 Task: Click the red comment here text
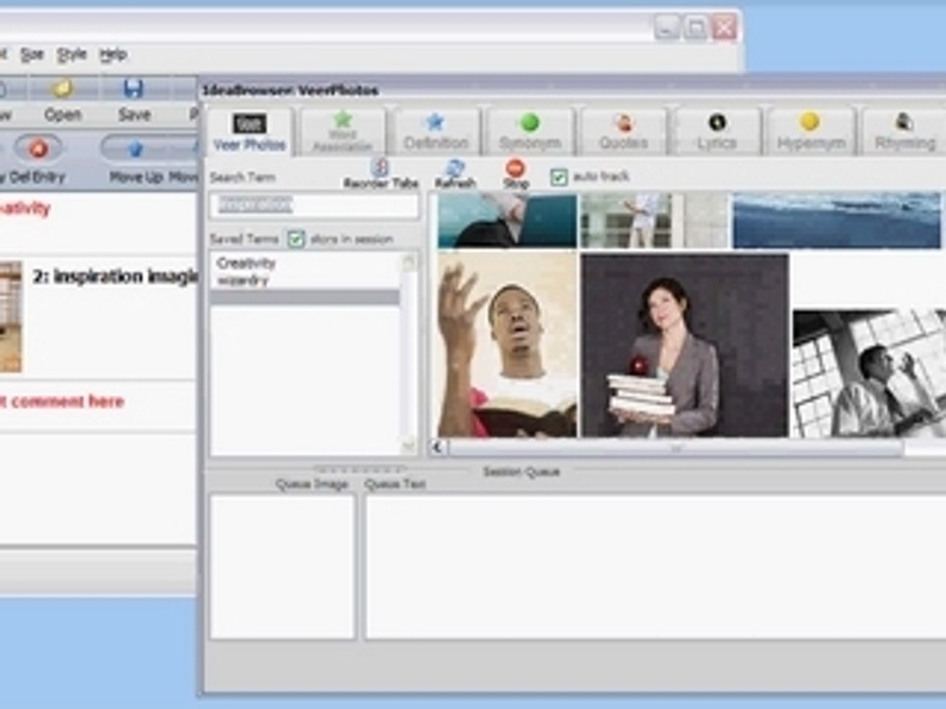coord(61,402)
